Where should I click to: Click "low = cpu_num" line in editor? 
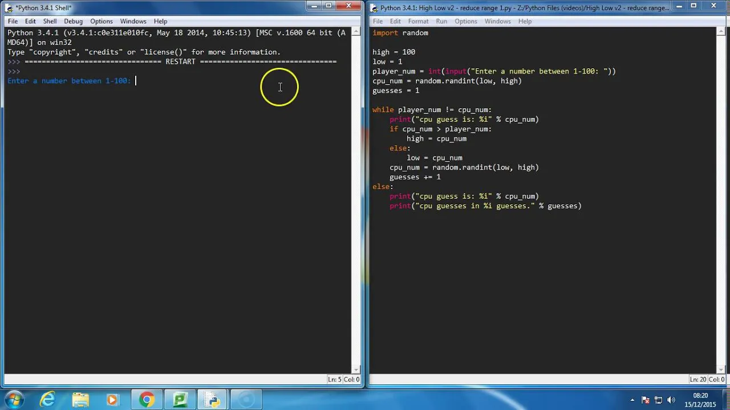coord(434,158)
